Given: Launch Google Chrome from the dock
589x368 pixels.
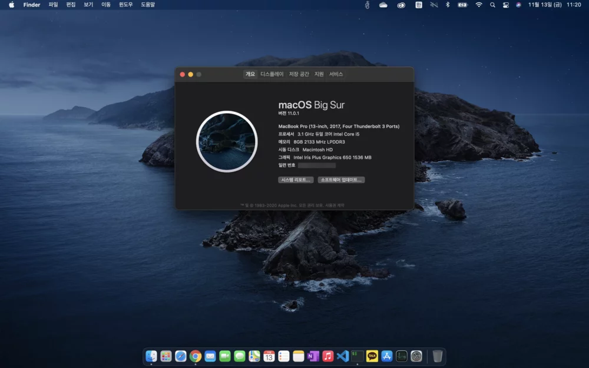Looking at the screenshot, I should click(x=196, y=356).
